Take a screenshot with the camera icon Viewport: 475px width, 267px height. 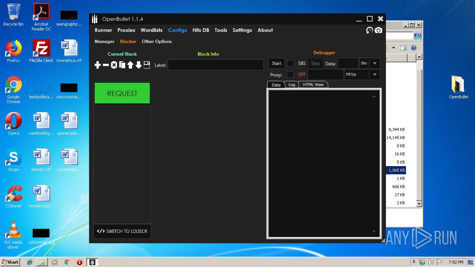(378, 30)
